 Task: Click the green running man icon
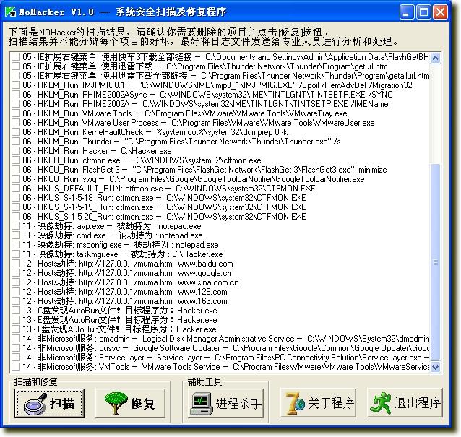pyautogui.click(x=381, y=403)
